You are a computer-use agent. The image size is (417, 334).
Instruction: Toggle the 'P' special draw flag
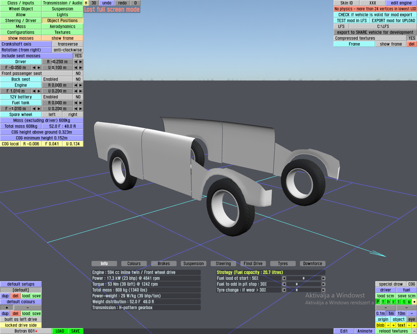(378, 302)
